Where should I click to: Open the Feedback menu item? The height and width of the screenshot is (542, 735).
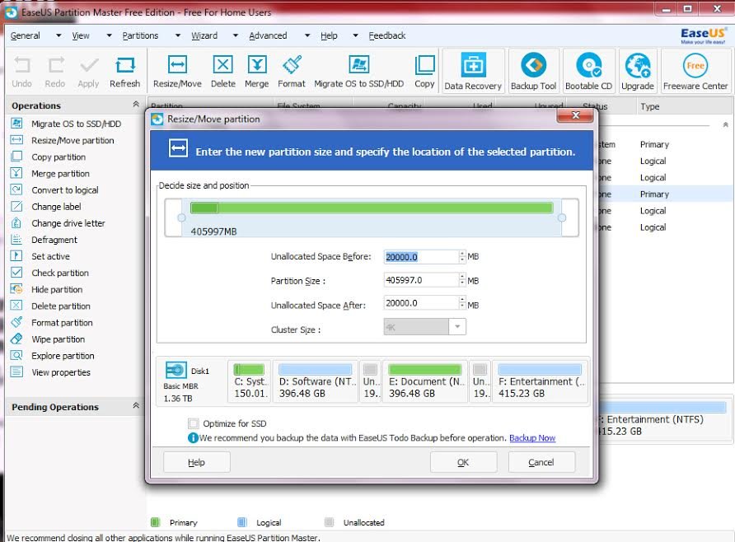click(x=387, y=35)
